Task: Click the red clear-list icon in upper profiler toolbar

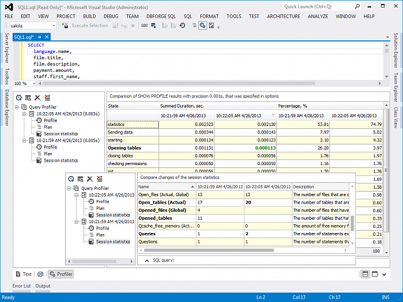Action: 47,98
